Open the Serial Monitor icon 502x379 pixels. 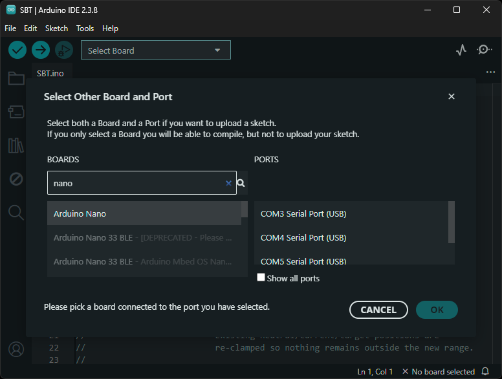[484, 50]
